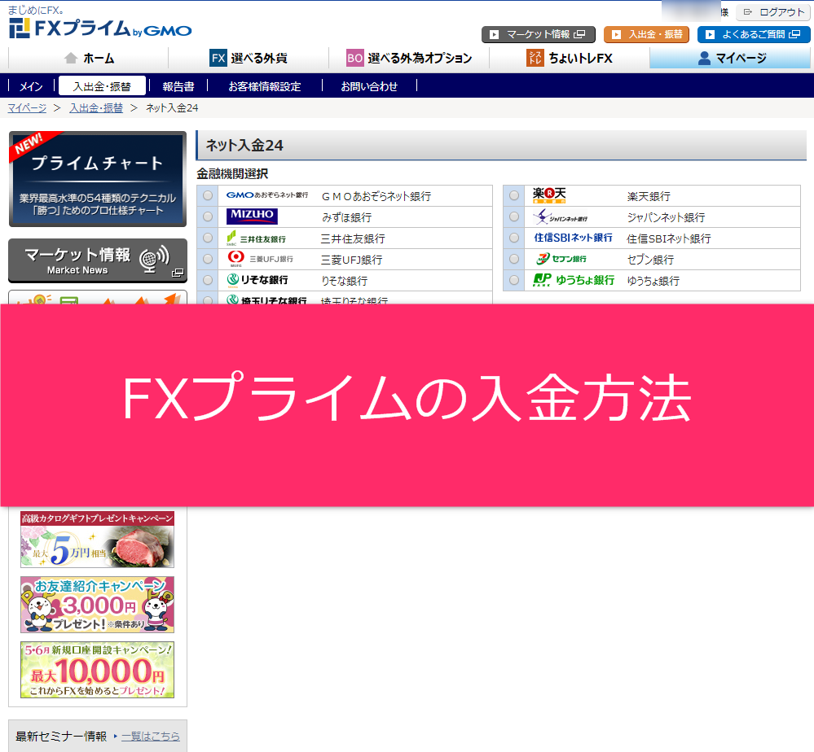This screenshot has width=814, height=752.
Task: Click the ジャパンネット銀行 logo
Action: [561, 216]
